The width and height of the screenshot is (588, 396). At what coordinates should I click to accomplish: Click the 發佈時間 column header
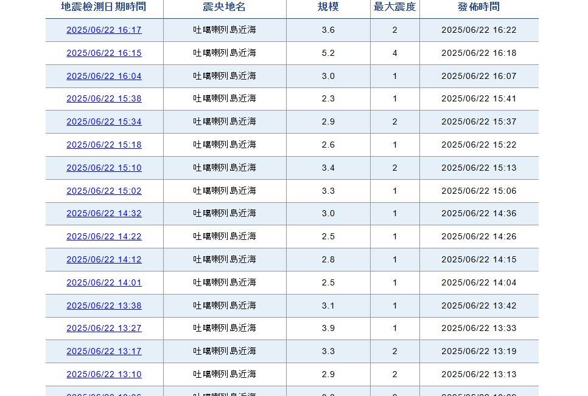478,7
